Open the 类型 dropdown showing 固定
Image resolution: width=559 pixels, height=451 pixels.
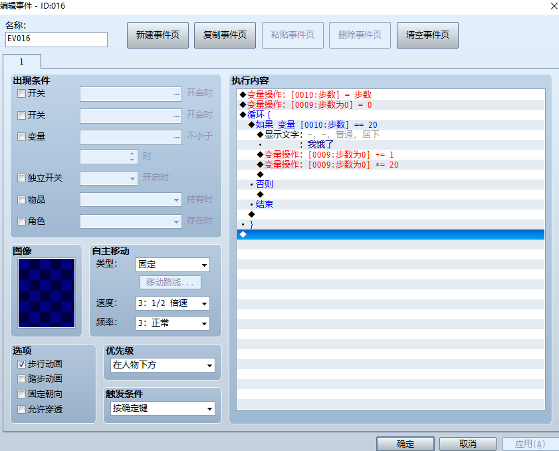[x=173, y=265]
